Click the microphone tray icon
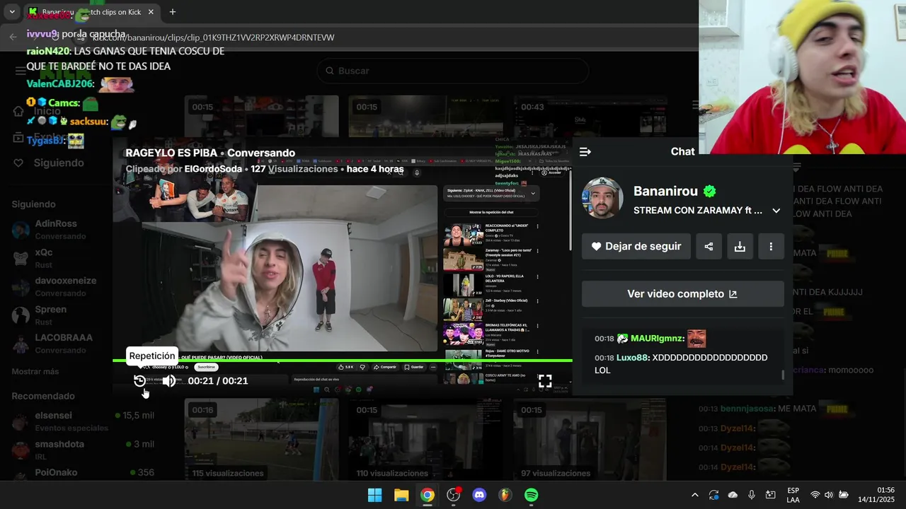906x509 pixels. tap(752, 496)
